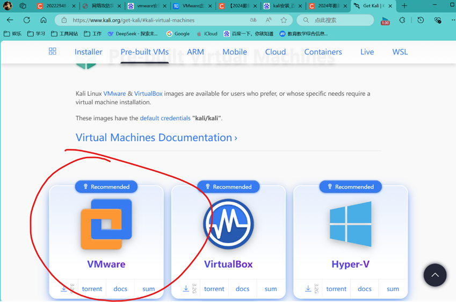Add page to favorites with star icon
This screenshot has width=456, height=302.
point(284,20)
